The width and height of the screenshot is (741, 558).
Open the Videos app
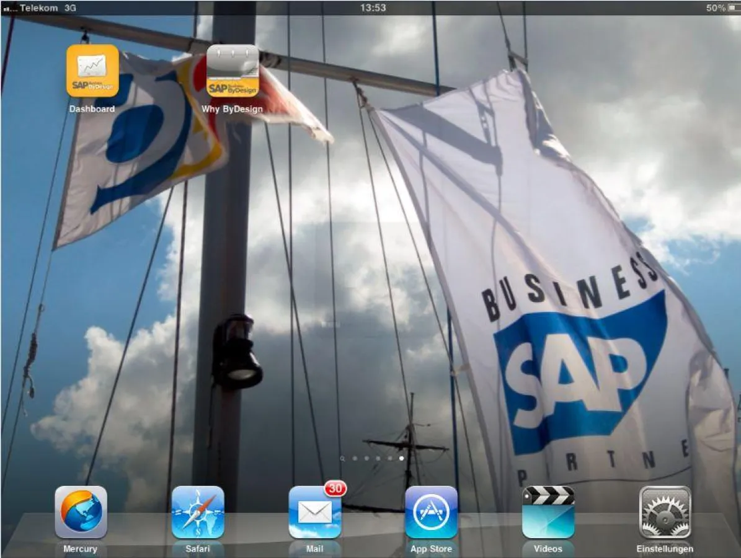click(x=547, y=511)
